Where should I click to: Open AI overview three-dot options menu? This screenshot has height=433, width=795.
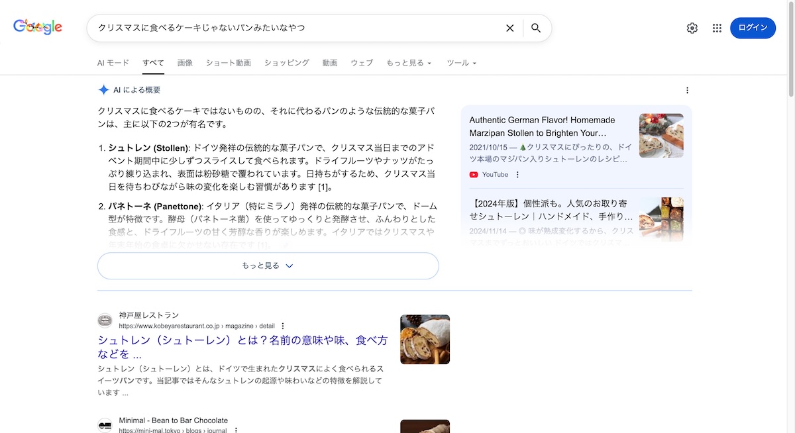[687, 90]
